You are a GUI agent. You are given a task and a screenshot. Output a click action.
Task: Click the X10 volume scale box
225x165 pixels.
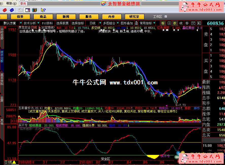(14, 121)
